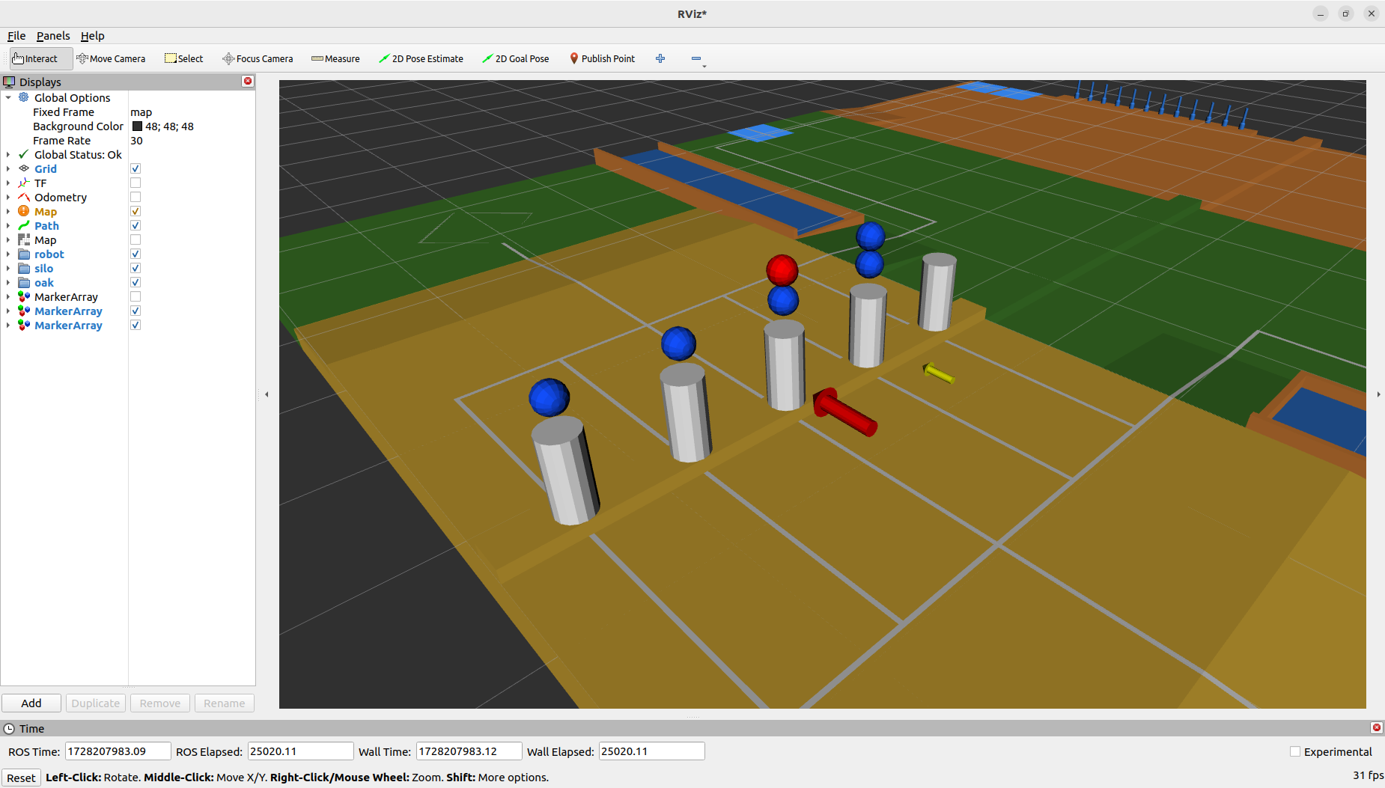Click the Publish Point tool
The height and width of the screenshot is (788, 1385).
click(x=602, y=58)
